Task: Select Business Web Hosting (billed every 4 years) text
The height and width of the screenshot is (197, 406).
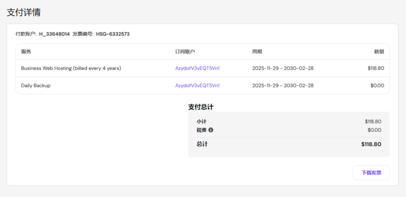Action: 71,69
